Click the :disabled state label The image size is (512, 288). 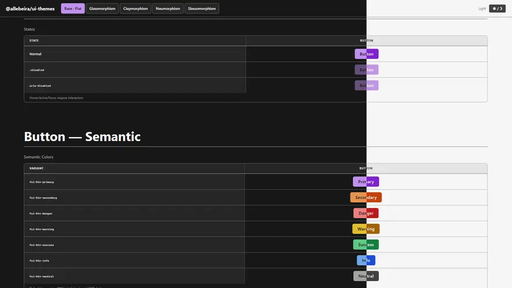pos(36,70)
